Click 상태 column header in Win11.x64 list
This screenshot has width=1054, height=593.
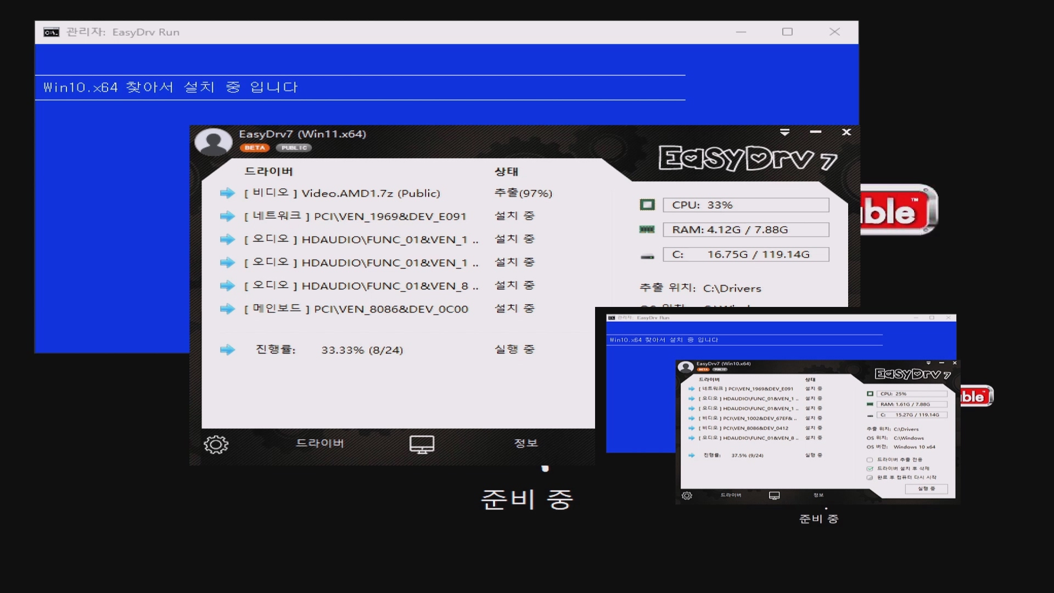click(x=506, y=171)
